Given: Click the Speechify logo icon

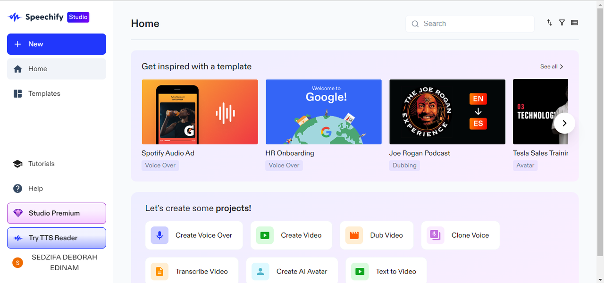Looking at the screenshot, I should coord(15,17).
